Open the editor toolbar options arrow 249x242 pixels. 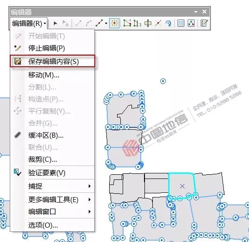pyautogui.click(x=196, y=12)
